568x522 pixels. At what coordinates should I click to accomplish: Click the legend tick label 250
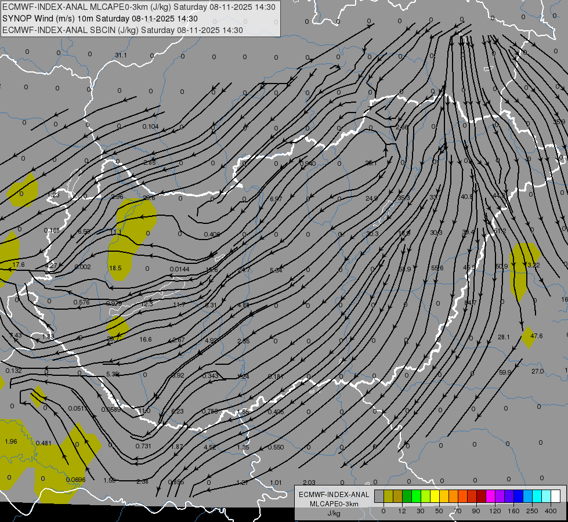(532, 511)
